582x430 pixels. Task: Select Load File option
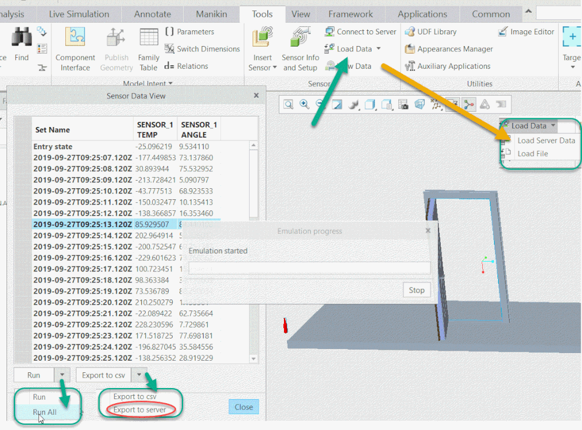(532, 153)
